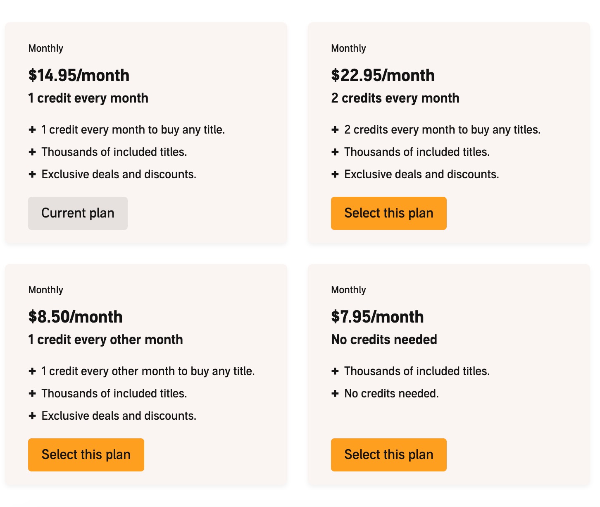Click the bold "1 credit every other month" subheading
This screenshot has width=600, height=507.
pyautogui.click(x=105, y=340)
